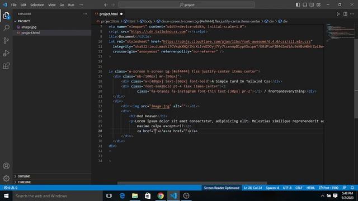Open the Extensions view
The image size is (358, 201).
[x=6, y=66]
